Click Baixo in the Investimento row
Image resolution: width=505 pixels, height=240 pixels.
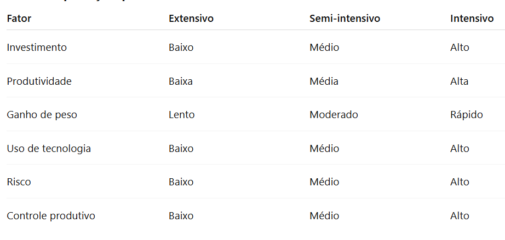click(181, 48)
